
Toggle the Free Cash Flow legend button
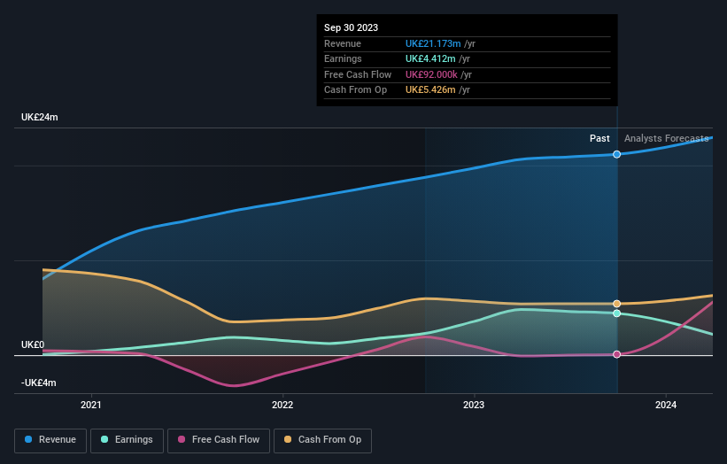pyautogui.click(x=219, y=440)
